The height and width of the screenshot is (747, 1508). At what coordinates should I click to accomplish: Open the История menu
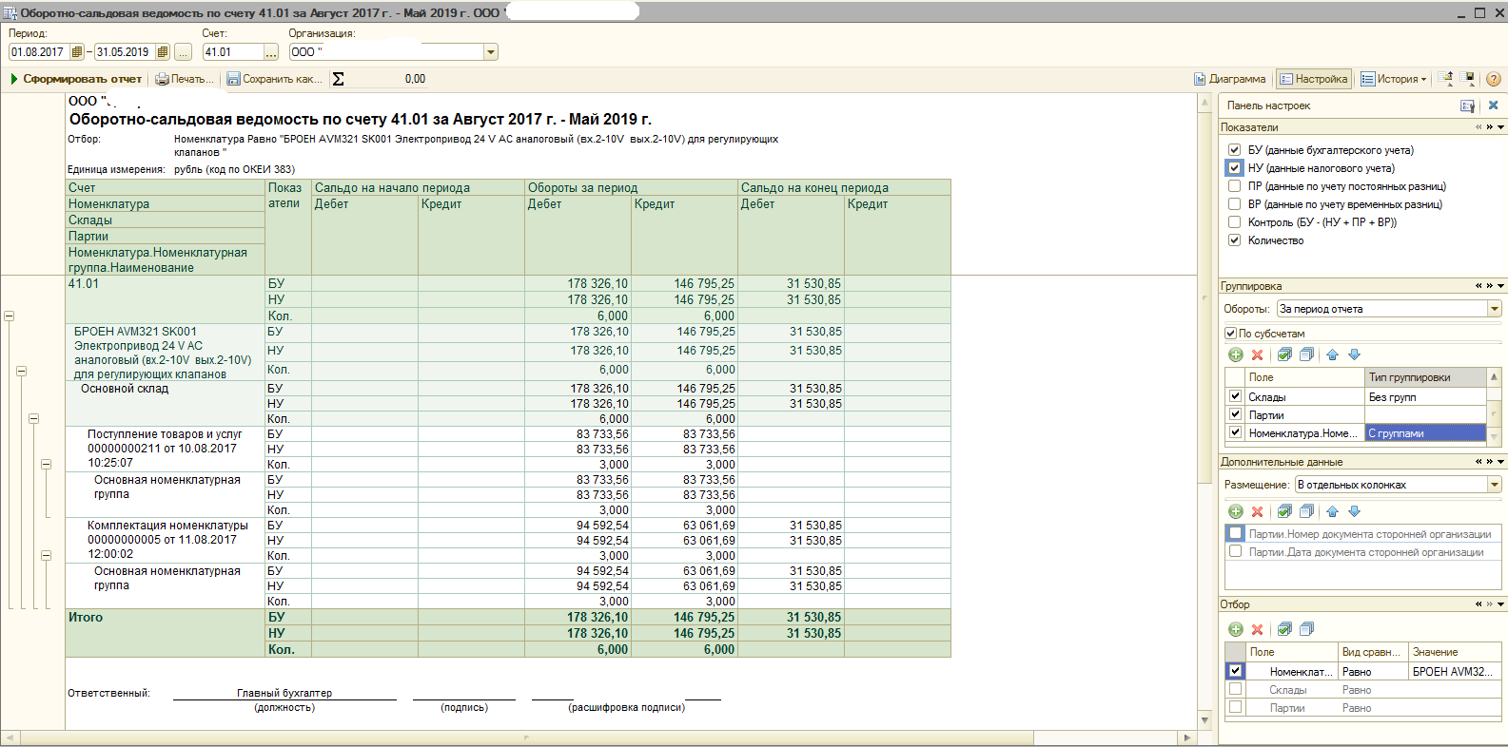tap(1394, 79)
